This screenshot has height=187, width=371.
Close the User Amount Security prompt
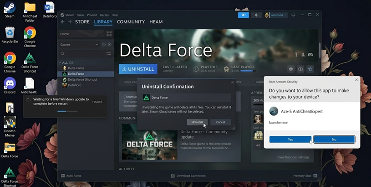[356, 80]
